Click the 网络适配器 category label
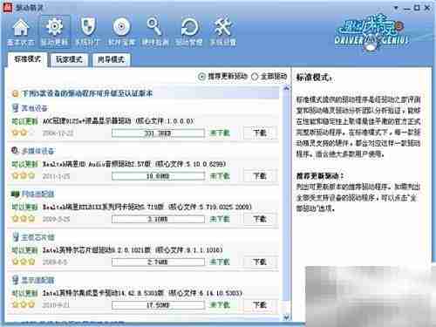The image size is (436, 327). pyautogui.click(x=37, y=194)
